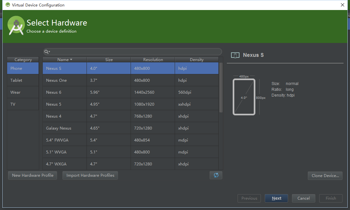Sort list by Size column header
Screen dimensions: 350x210
(x=109, y=59)
